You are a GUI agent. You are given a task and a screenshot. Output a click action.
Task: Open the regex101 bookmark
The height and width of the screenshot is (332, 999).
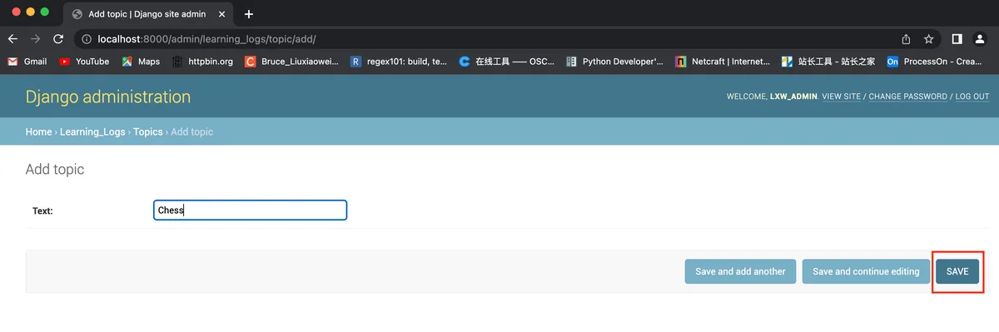(x=399, y=62)
